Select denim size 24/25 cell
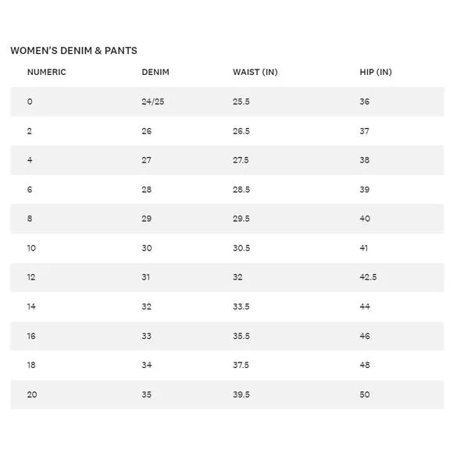 153,102
